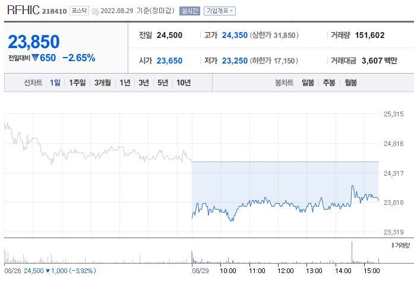Click the calendar clock icon beside the date
This screenshot has height=282, width=414.
[95, 11]
